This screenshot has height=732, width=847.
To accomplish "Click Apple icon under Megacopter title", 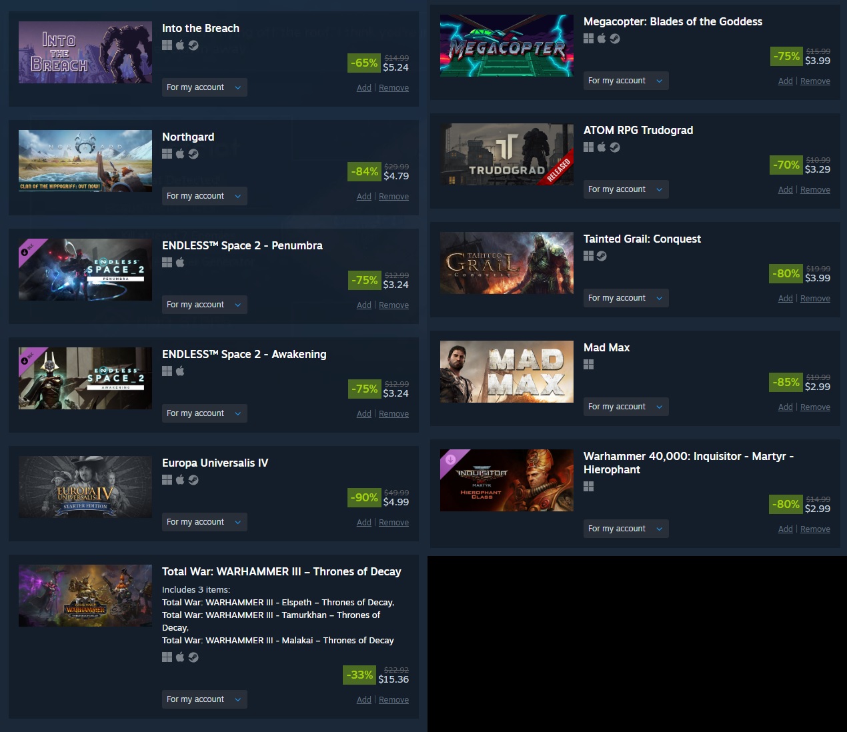I will (602, 39).
